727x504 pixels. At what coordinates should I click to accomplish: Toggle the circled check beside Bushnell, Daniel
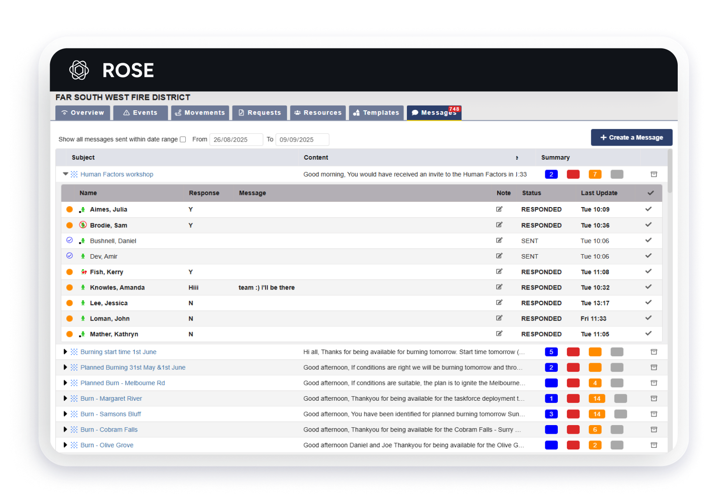click(x=69, y=240)
